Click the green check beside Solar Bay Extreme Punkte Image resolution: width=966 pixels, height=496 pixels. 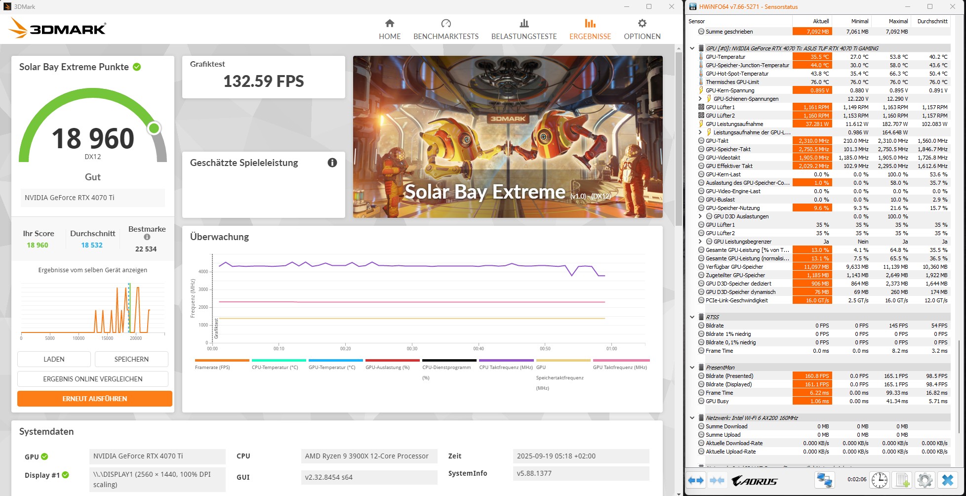(x=137, y=67)
